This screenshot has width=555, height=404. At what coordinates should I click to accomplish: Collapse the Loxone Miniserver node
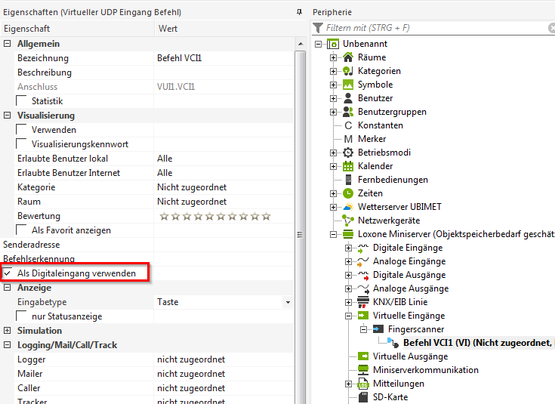[x=334, y=234]
